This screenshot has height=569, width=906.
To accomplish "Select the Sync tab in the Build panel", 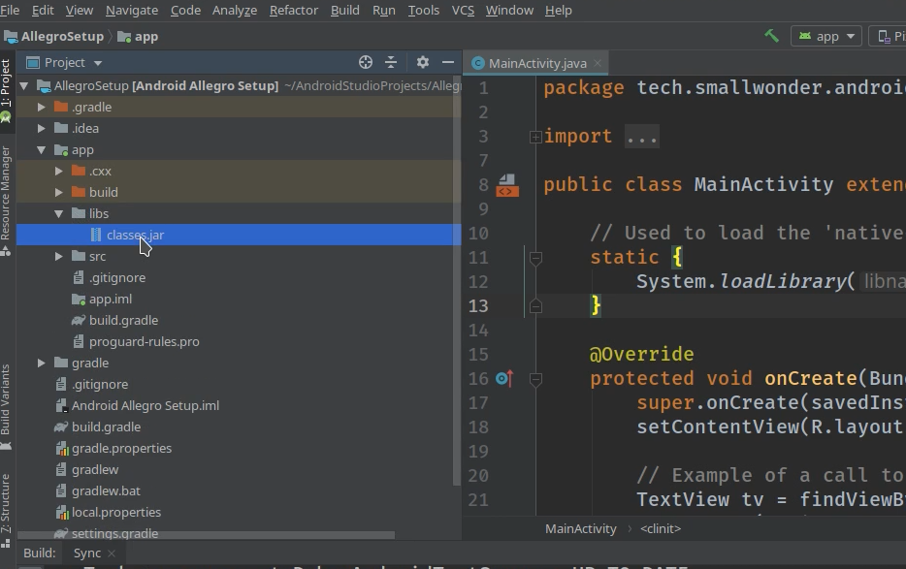I will click(x=89, y=553).
